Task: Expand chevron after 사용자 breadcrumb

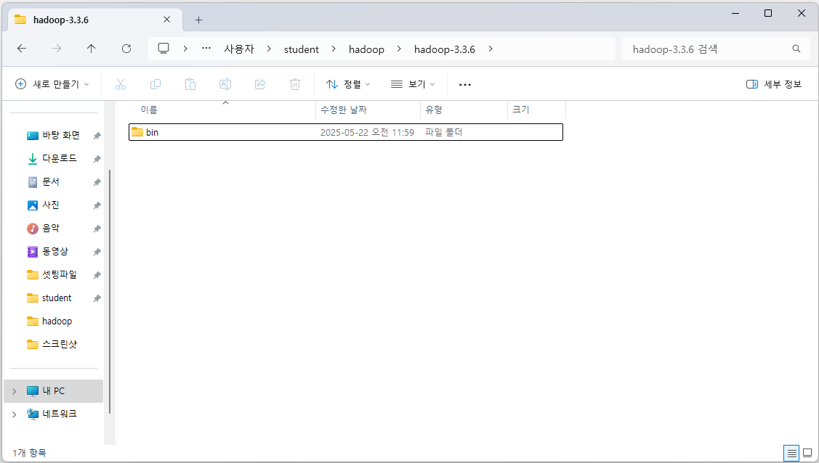Action: point(269,49)
